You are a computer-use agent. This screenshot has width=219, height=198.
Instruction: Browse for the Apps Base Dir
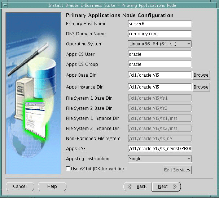[201, 75]
